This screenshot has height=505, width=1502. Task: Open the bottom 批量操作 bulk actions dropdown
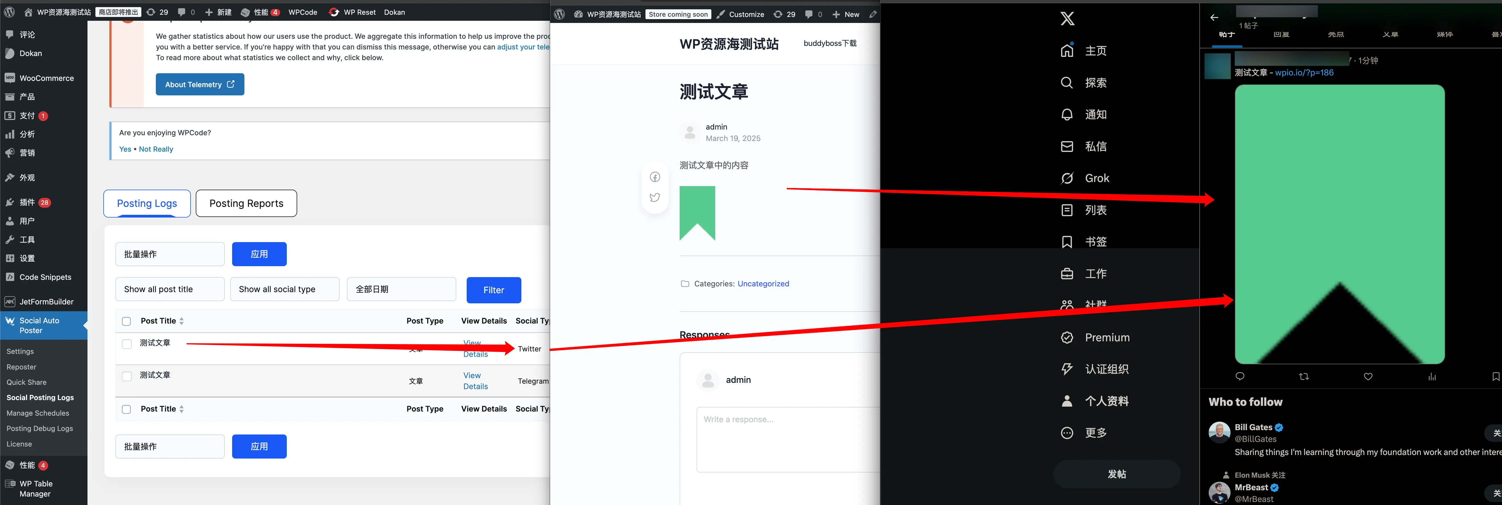pos(170,447)
